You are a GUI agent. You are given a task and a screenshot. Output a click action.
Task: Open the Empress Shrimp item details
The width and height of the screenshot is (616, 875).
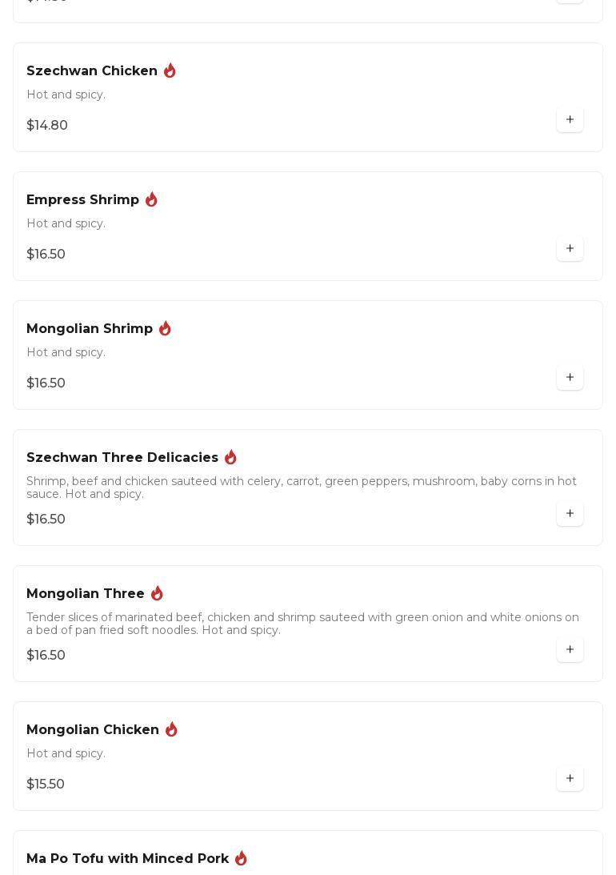tap(83, 200)
